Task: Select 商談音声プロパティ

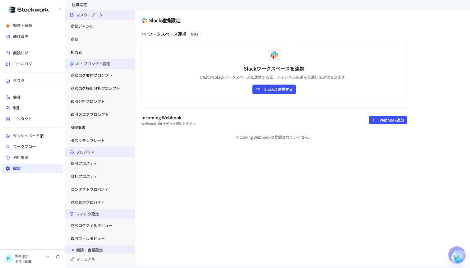Action: pos(100,203)
